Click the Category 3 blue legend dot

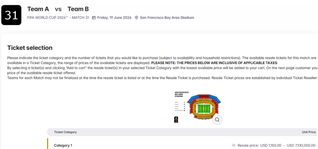[x=184, y=106]
